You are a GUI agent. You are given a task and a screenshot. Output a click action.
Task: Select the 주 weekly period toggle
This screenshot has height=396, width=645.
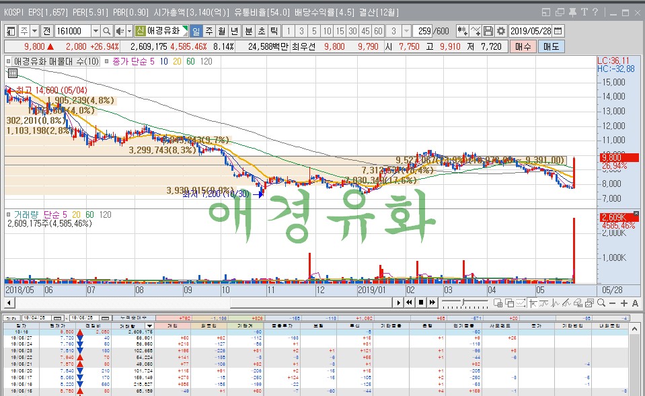point(209,31)
